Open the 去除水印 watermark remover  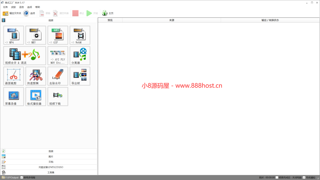(x=58, y=76)
